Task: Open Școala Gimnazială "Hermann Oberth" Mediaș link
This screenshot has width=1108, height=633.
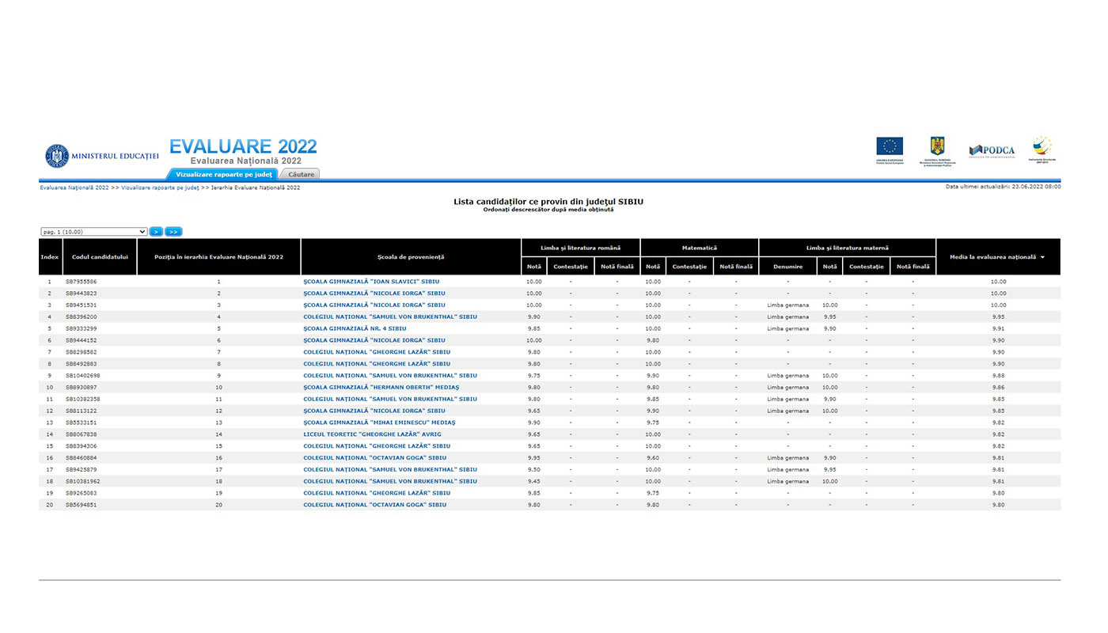Action: click(x=381, y=388)
